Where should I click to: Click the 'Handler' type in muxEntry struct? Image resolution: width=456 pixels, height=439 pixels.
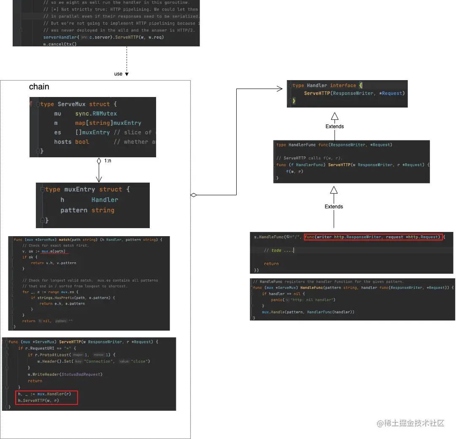pos(105,200)
